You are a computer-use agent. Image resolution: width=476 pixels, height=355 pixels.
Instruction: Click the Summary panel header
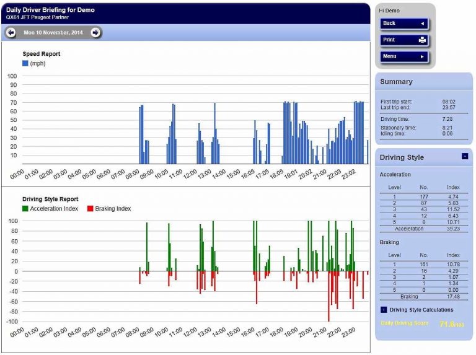click(424, 82)
